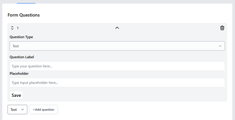Screen dimensions: 235x120
Task: Click the 'Text' value in Question Type
Action: pyautogui.click(x=16, y=46)
